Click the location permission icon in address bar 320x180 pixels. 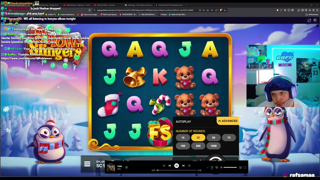point(200,10)
